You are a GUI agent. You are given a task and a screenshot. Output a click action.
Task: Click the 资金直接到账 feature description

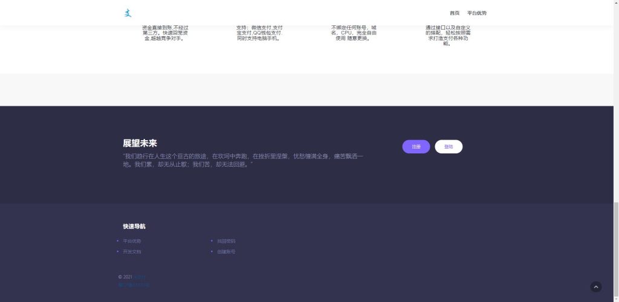[x=164, y=33]
